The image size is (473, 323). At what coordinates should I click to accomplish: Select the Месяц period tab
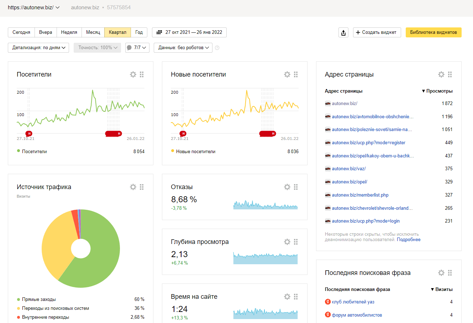point(93,32)
